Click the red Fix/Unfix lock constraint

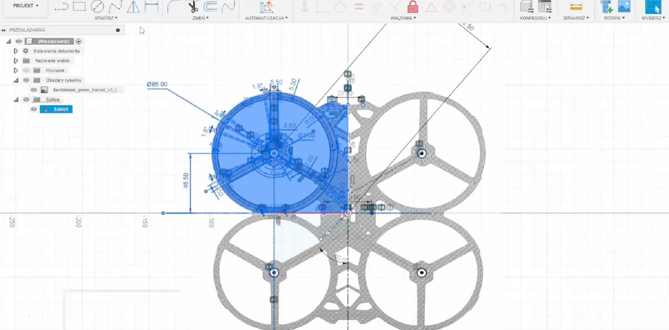point(413,7)
